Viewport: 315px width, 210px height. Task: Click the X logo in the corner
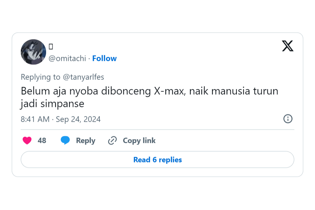point(288,46)
